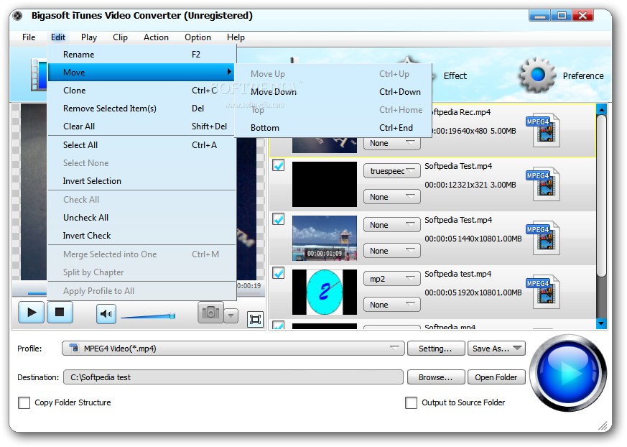Open lower None dropdown of the 1440x1080 file
627x447 pixels.
coord(392,251)
